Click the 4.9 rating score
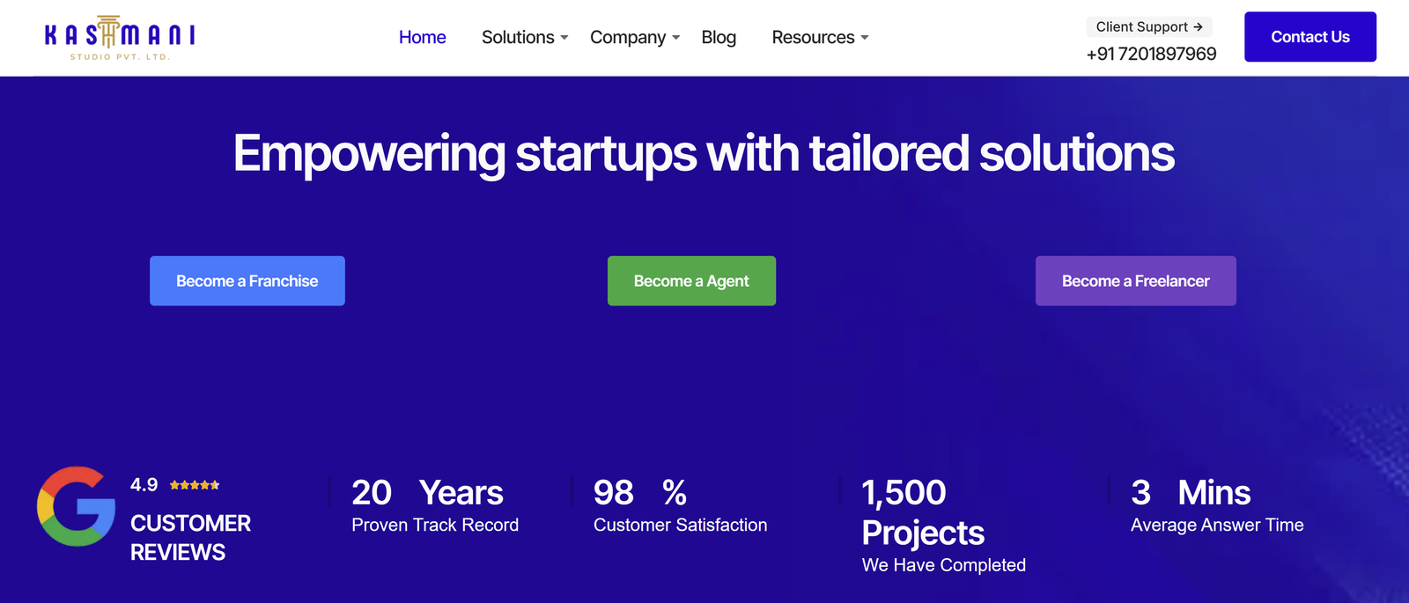This screenshot has height=603, width=1409. coord(144,485)
